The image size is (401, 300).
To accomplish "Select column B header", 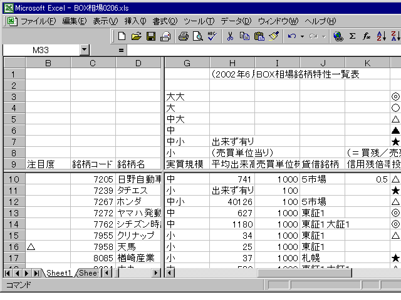I will (x=48, y=63).
